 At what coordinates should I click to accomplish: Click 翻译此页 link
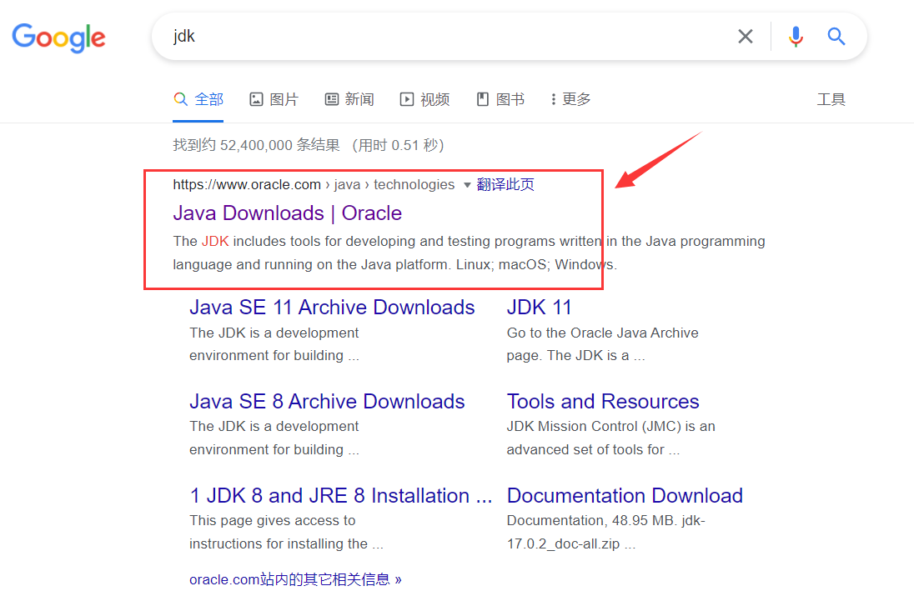point(505,185)
